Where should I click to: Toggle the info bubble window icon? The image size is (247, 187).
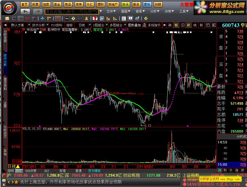[x=131, y=19]
